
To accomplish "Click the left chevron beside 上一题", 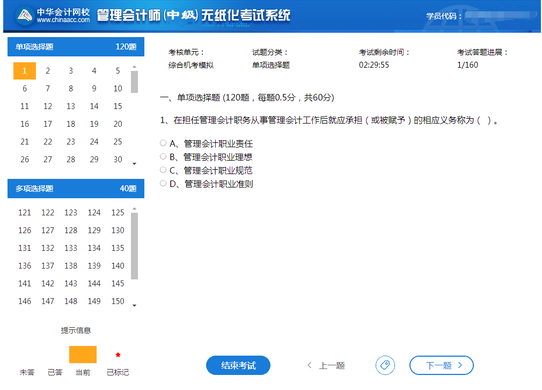I will (x=310, y=365).
